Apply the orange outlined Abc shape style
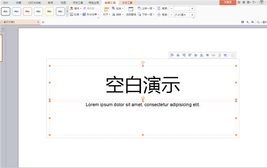 click(x=28, y=12)
